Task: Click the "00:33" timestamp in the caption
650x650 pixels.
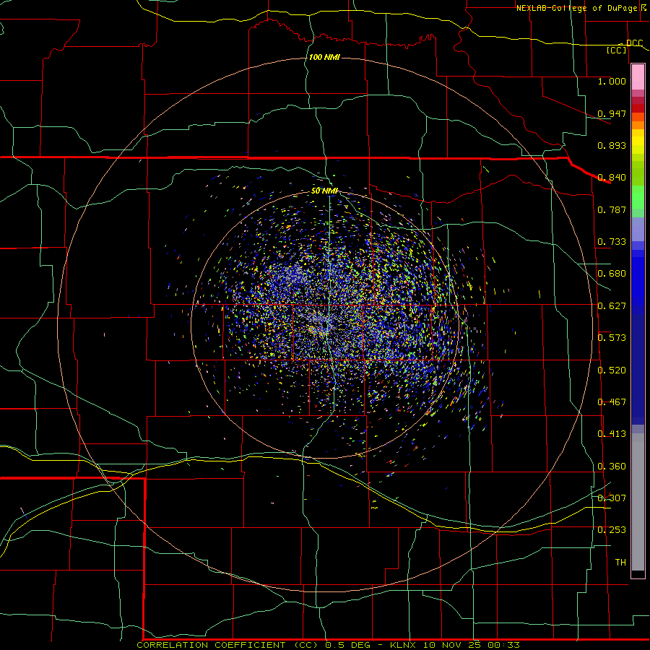Action: click(x=503, y=645)
